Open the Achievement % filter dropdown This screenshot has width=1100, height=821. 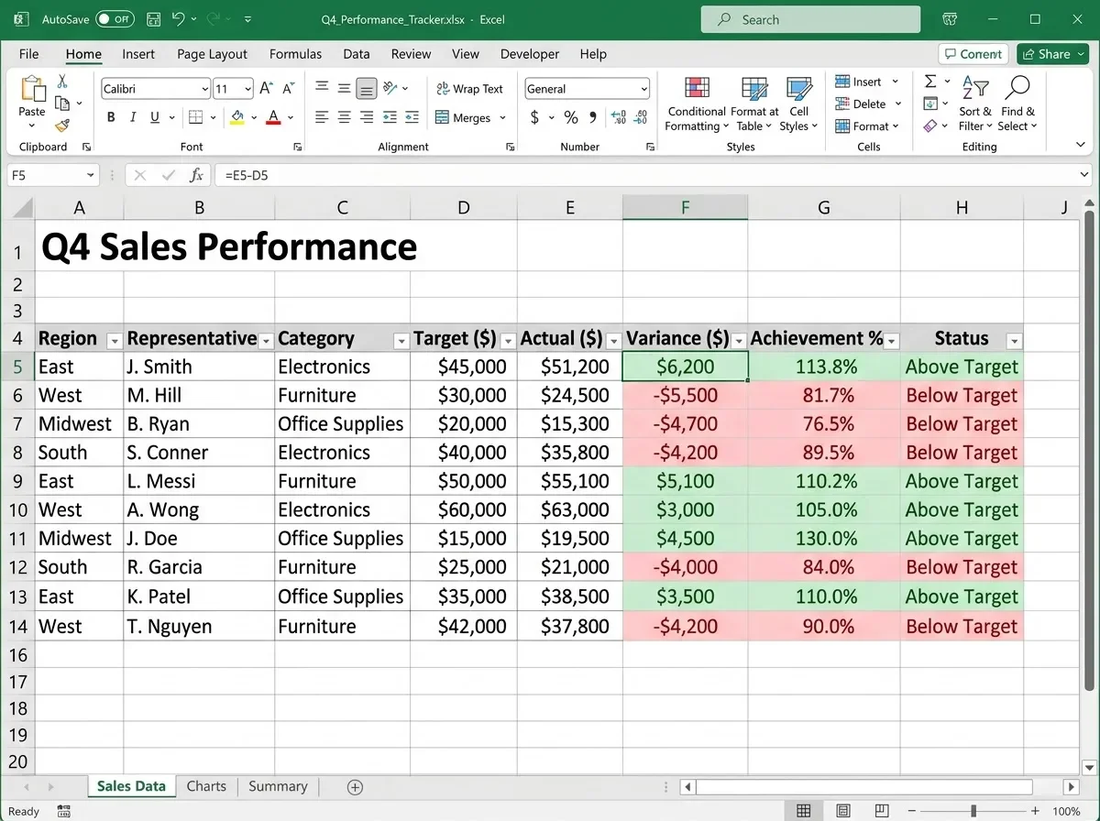coord(891,341)
